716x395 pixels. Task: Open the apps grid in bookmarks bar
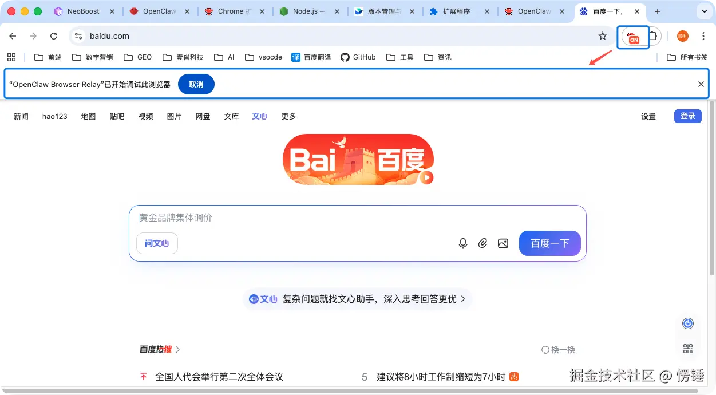tap(11, 57)
